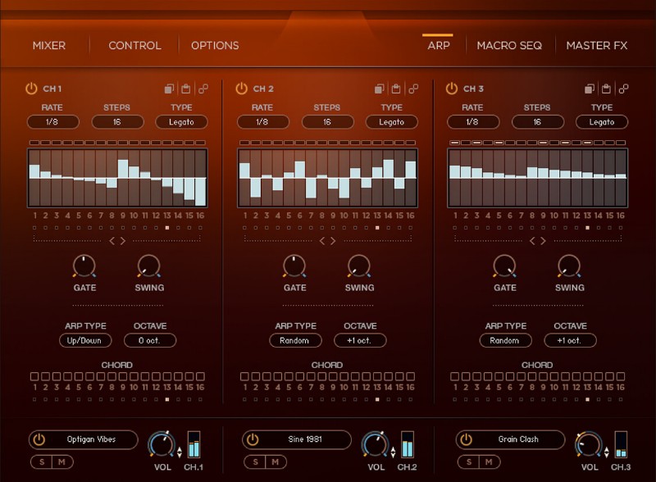Paste settings into CH 3 arpeggiator

606,87
